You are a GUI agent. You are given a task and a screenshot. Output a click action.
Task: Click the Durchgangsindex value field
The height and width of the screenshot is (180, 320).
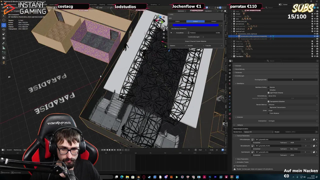[293, 79]
